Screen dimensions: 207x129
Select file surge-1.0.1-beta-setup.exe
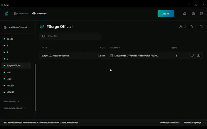pyautogui.click(x=55, y=56)
